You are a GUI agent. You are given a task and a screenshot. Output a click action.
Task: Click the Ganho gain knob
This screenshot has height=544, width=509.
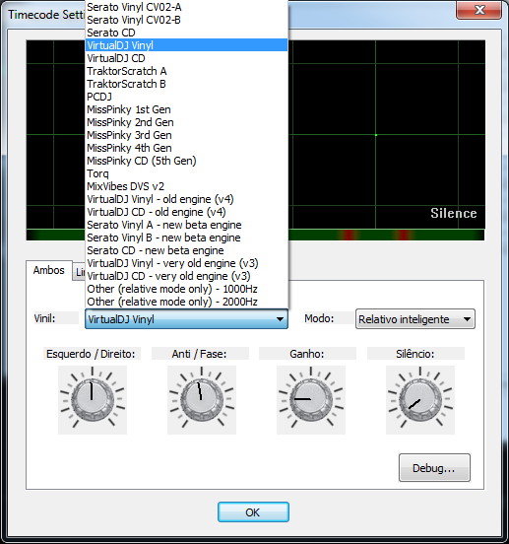pos(311,400)
